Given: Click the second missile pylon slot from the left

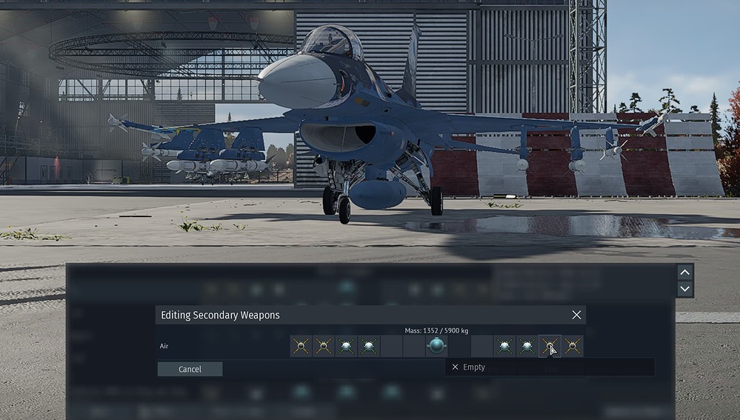Looking at the screenshot, I should [x=324, y=346].
